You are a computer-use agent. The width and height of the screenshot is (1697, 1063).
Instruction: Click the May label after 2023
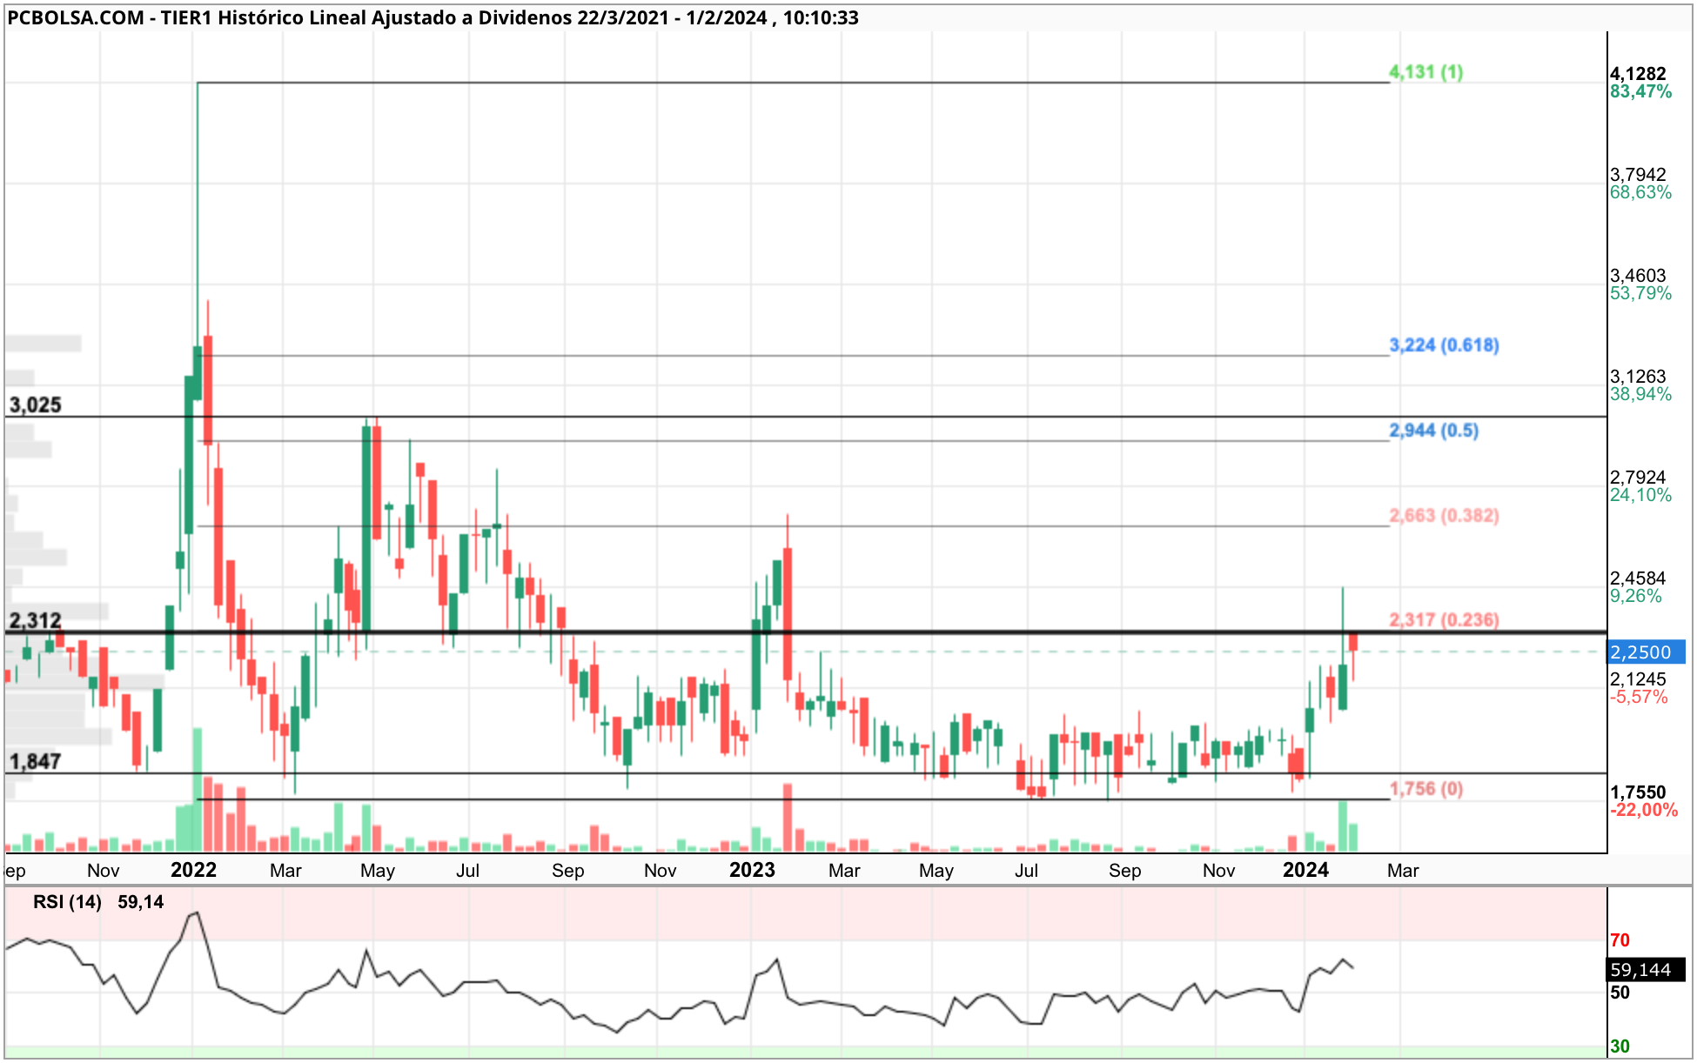click(936, 871)
